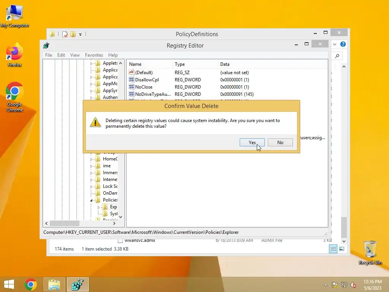This screenshot has height=292, width=389.
Task: Select the NoClose DWORD value icon
Action: (x=131, y=87)
